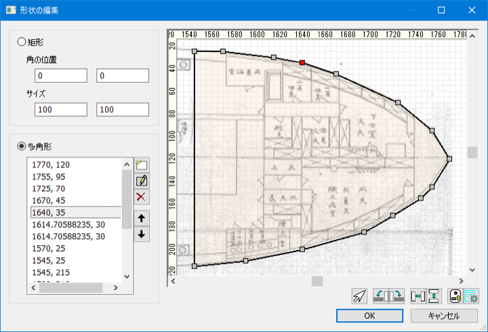Click the add new vertex icon

(x=142, y=164)
